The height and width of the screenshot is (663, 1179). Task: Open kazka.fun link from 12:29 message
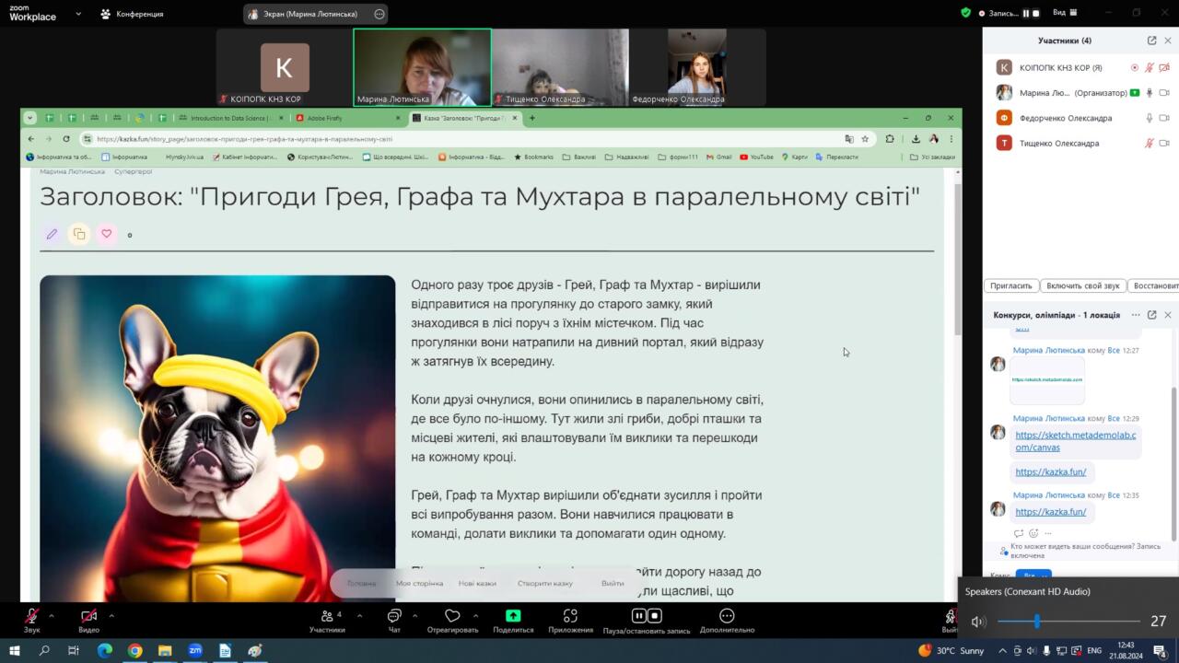pos(1050,471)
